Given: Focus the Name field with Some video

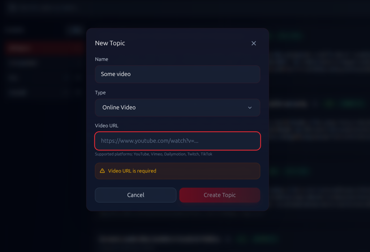Looking at the screenshot, I should [177, 74].
